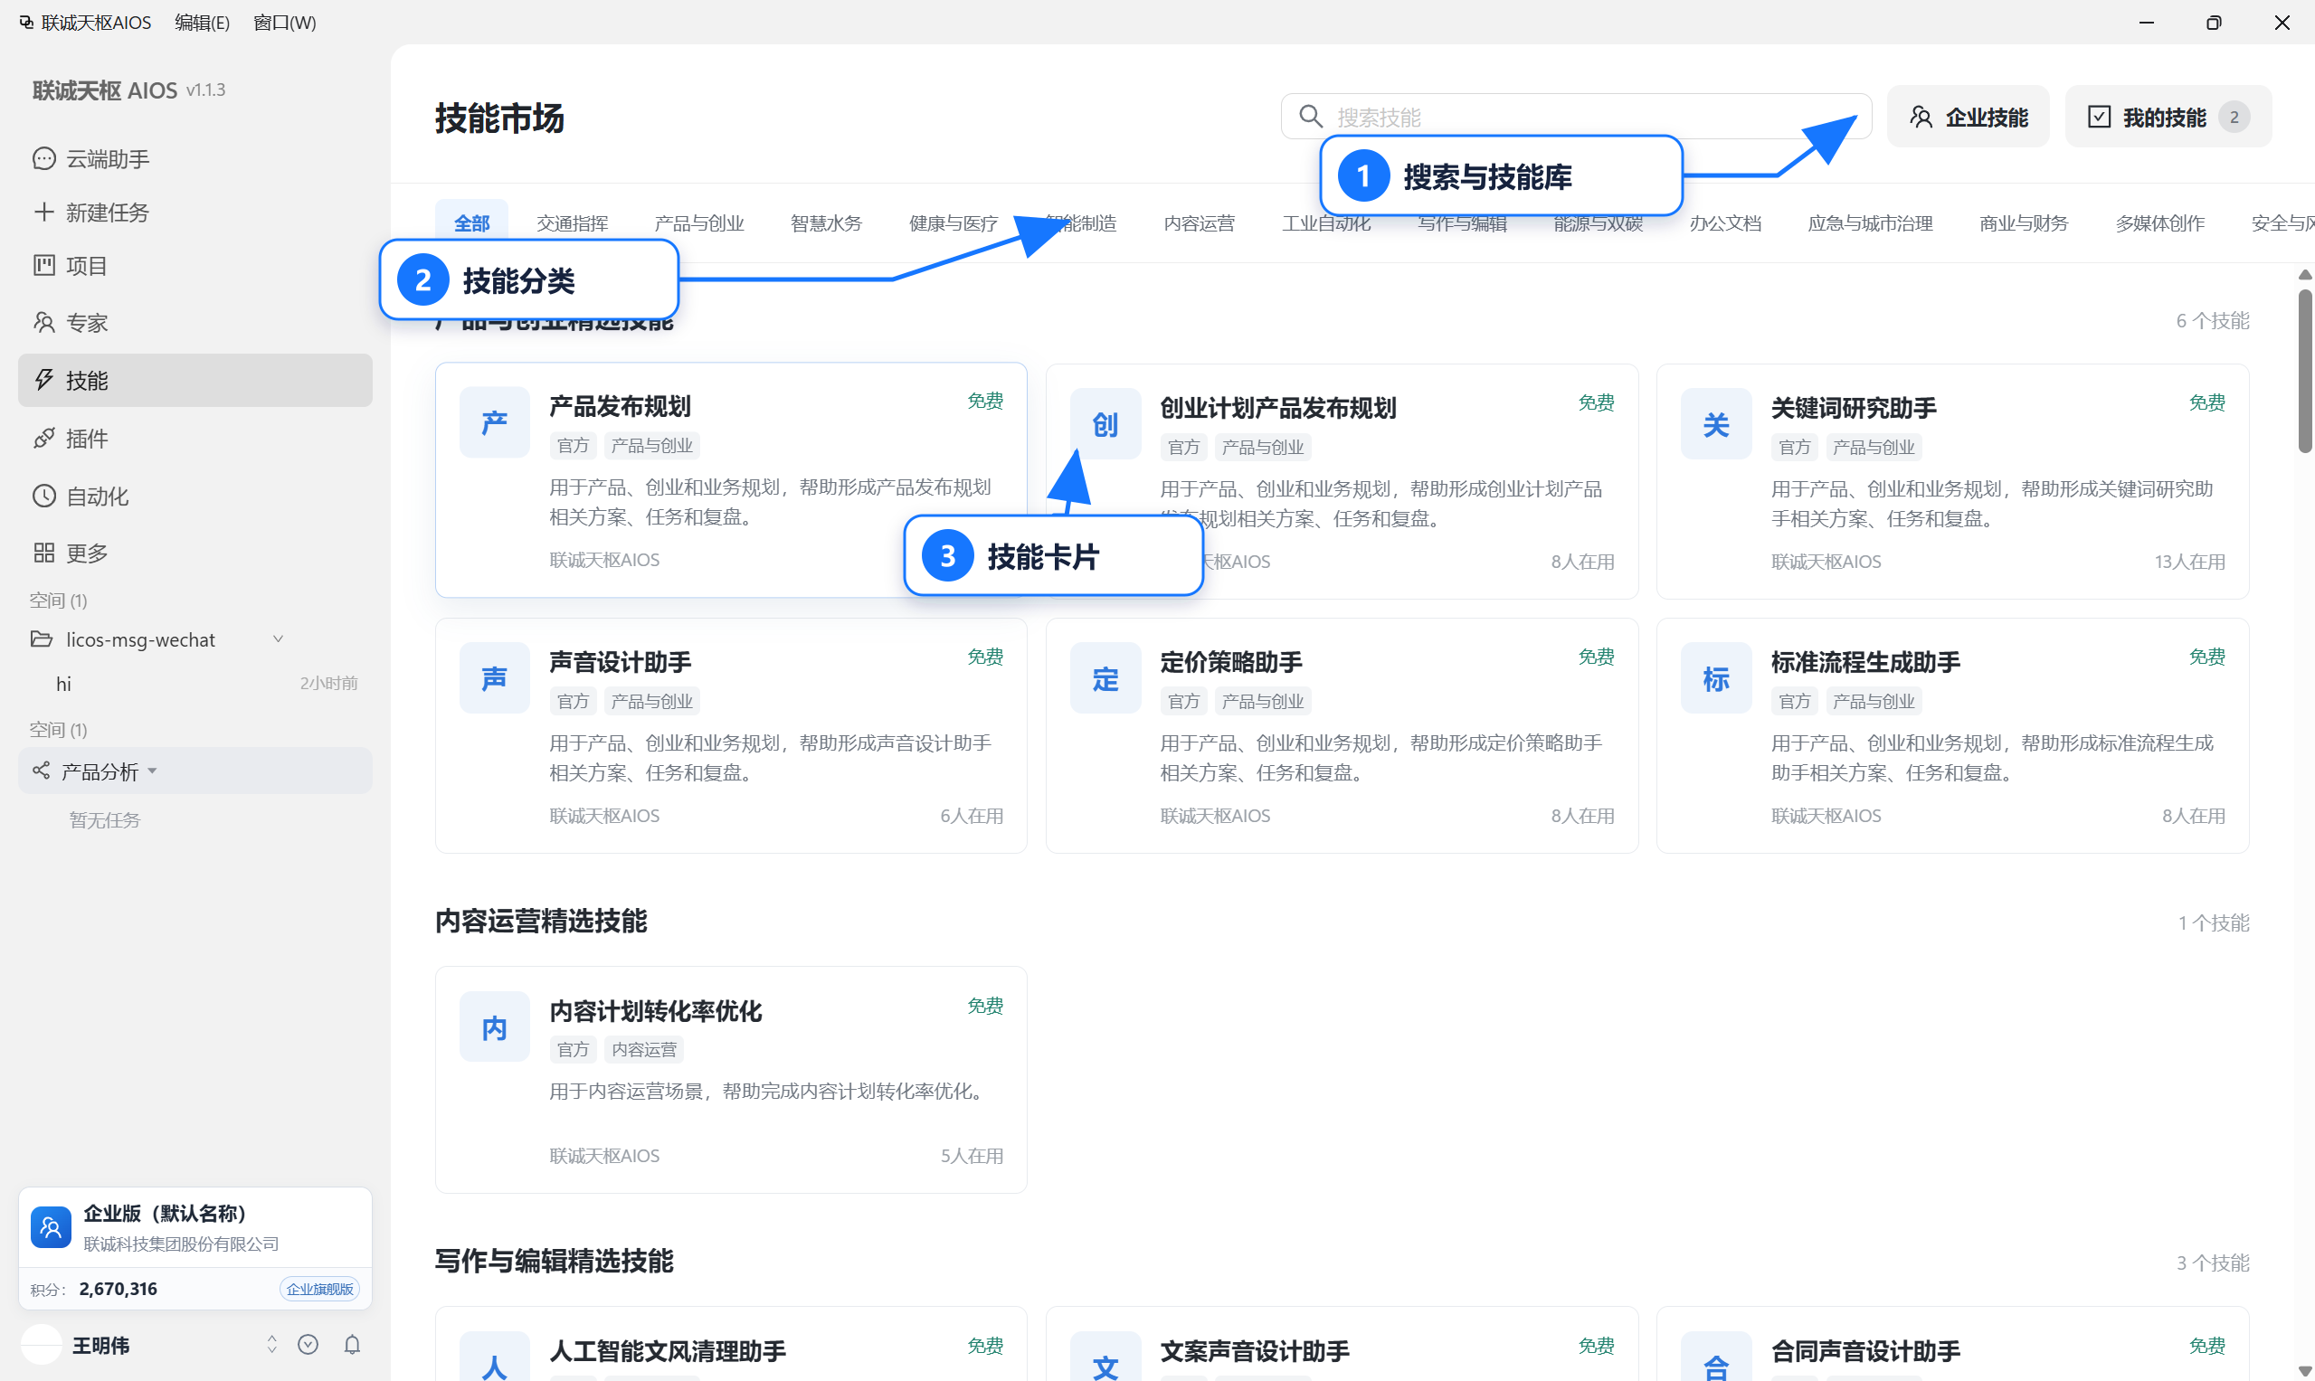Viewport: 2315px width, 1381px height.
Task: Open the 云端助手 chat bubble icon
Action: pyautogui.click(x=43, y=159)
